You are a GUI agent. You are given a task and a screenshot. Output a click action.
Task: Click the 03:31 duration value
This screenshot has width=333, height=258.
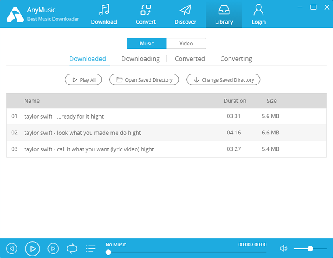click(234, 116)
